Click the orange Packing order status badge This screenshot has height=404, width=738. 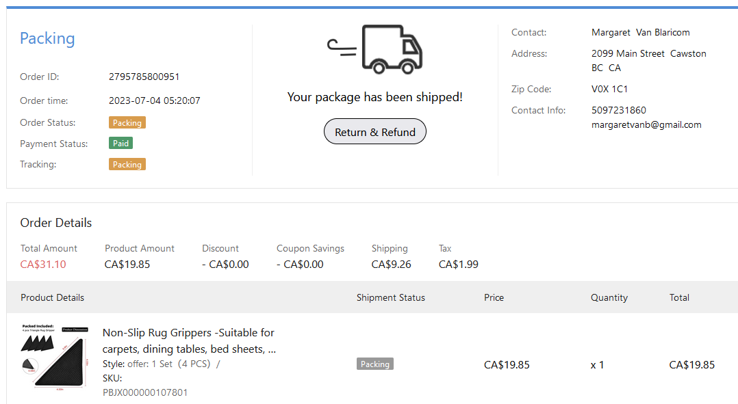pyautogui.click(x=127, y=123)
